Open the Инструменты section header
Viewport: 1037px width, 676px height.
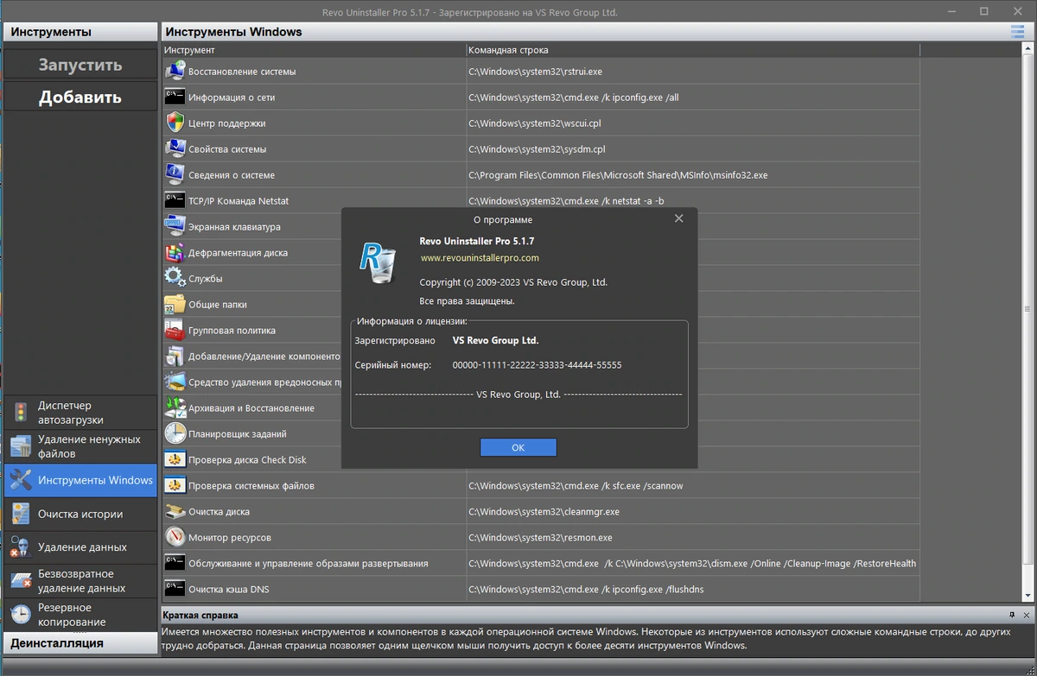(x=81, y=32)
